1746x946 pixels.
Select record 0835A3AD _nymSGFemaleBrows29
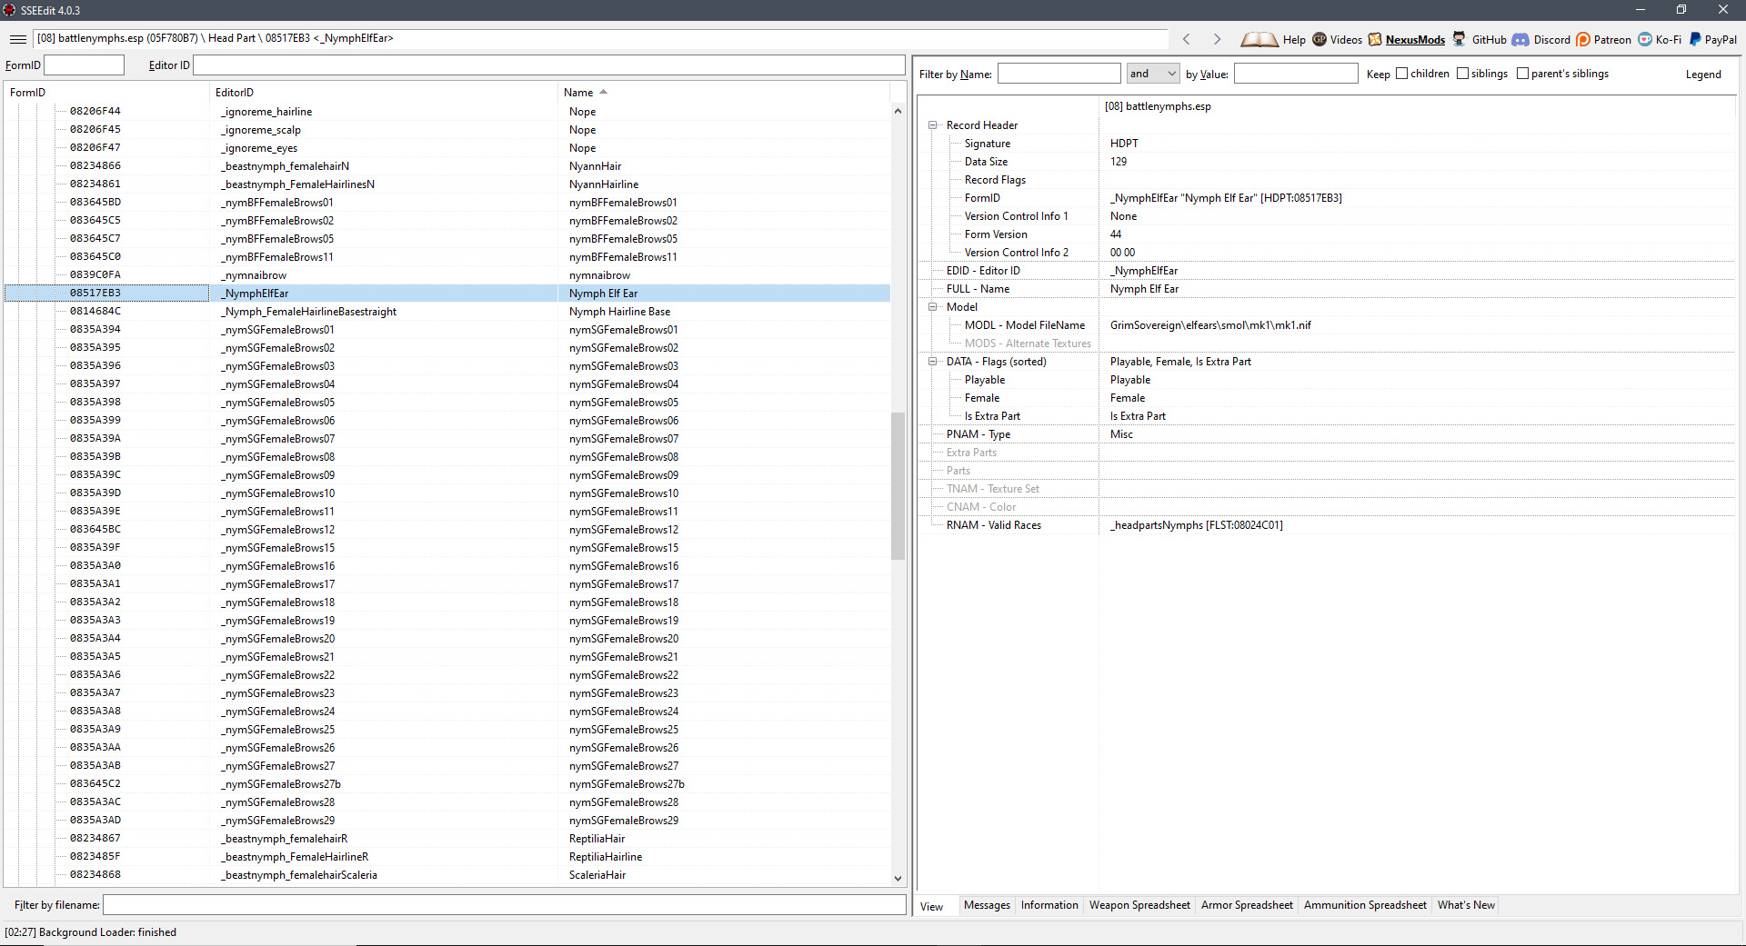coord(447,821)
